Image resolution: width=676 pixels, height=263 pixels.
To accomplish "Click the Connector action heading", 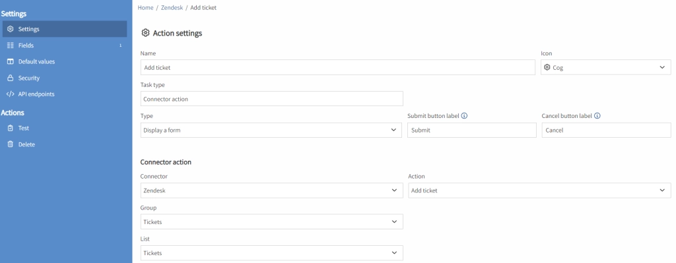I will pos(166,162).
